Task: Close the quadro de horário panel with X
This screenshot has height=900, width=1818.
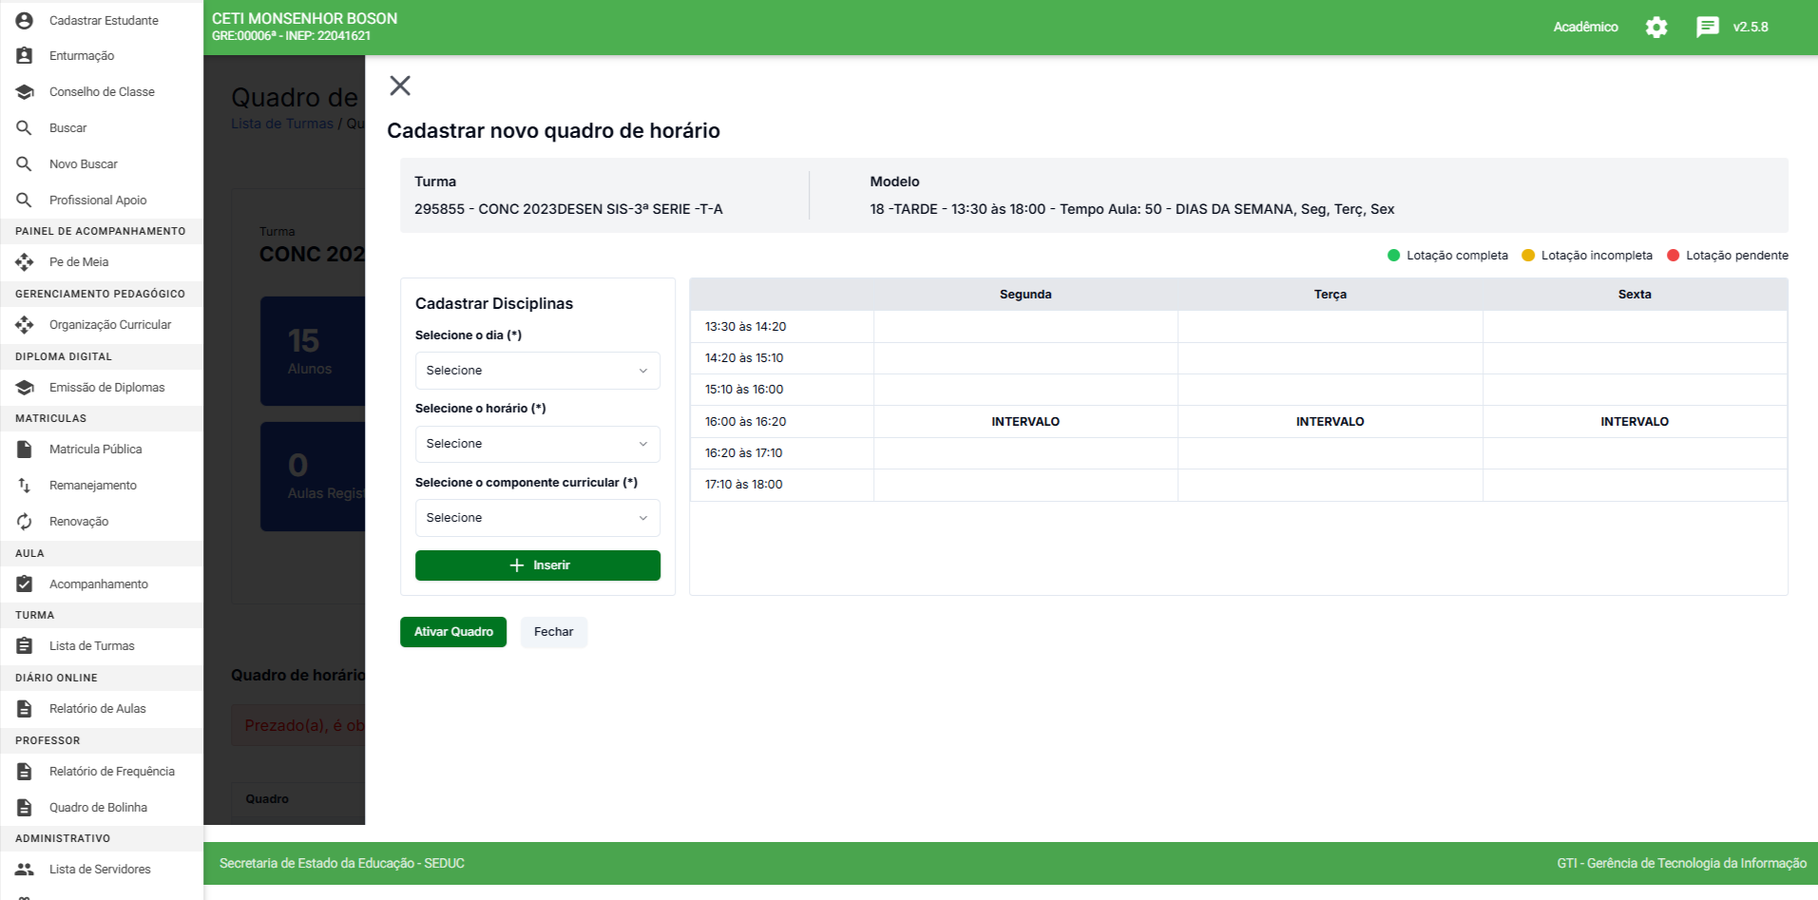Action: [400, 86]
